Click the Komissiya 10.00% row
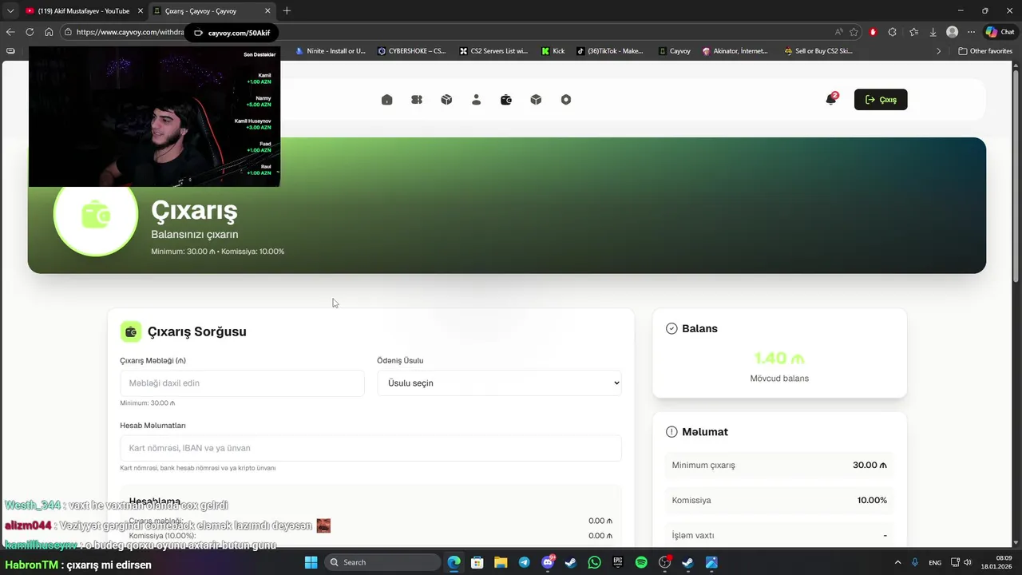The height and width of the screenshot is (575, 1022). [779, 500]
